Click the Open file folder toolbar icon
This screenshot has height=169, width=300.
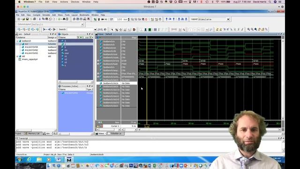pyautogui.click(x=24, y=19)
